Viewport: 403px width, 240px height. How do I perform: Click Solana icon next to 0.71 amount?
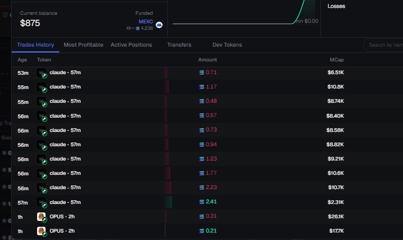click(x=202, y=73)
